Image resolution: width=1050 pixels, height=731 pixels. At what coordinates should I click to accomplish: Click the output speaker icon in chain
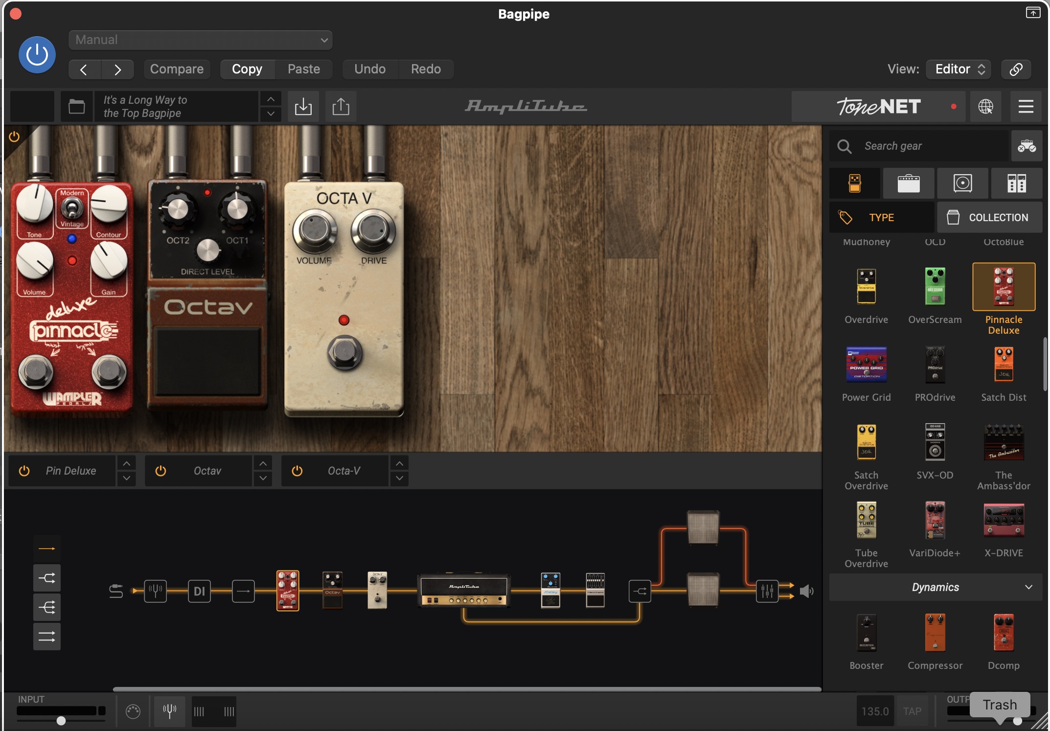coord(806,591)
